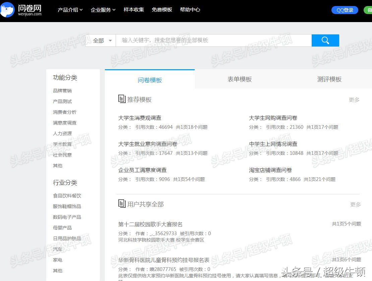The width and height of the screenshot is (372, 281).
Task: Click the document icon beside 用户共享全部
Action: 122,204
